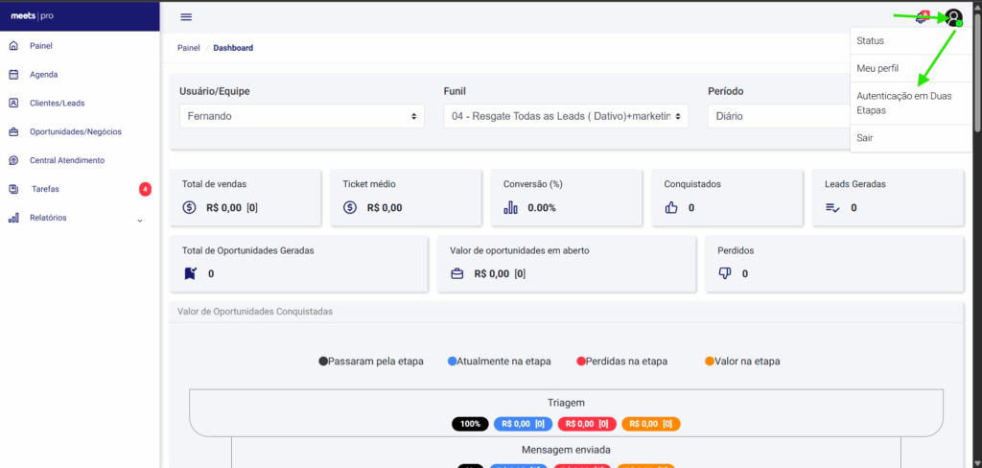The width and height of the screenshot is (982, 468).
Task: Open Tarefas in the sidebar
Action: tap(46, 189)
